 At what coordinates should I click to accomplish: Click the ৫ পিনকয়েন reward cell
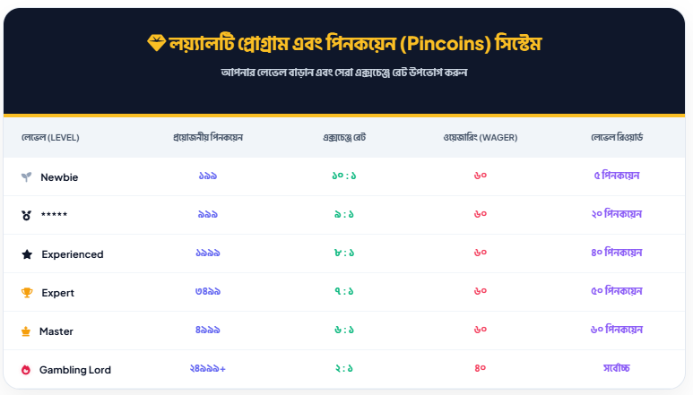pos(617,176)
